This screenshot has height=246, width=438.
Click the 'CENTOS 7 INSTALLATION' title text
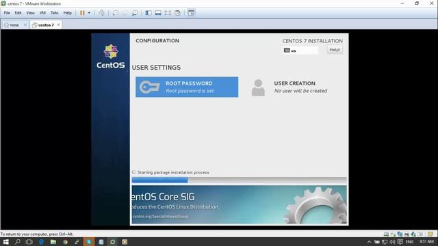pos(312,41)
